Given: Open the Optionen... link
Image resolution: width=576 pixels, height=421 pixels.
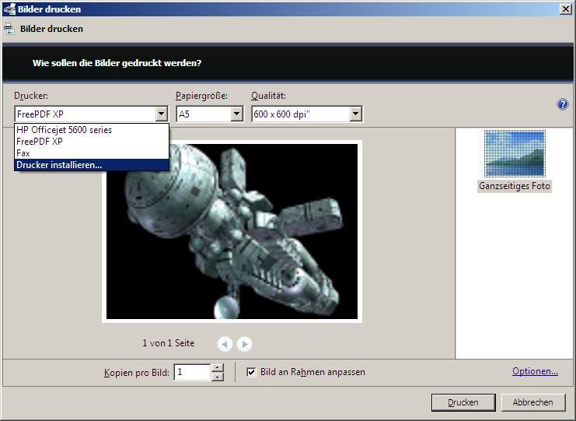Looking at the screenshot, I should pyautogui.click(x=535, y=371).
